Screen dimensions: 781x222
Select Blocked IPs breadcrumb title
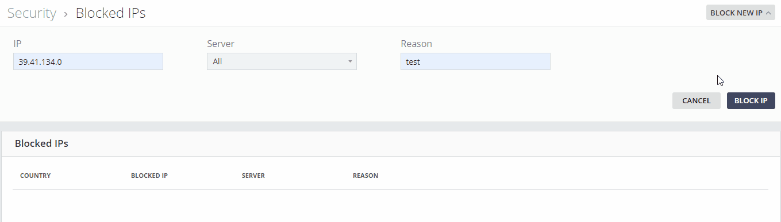110,13
